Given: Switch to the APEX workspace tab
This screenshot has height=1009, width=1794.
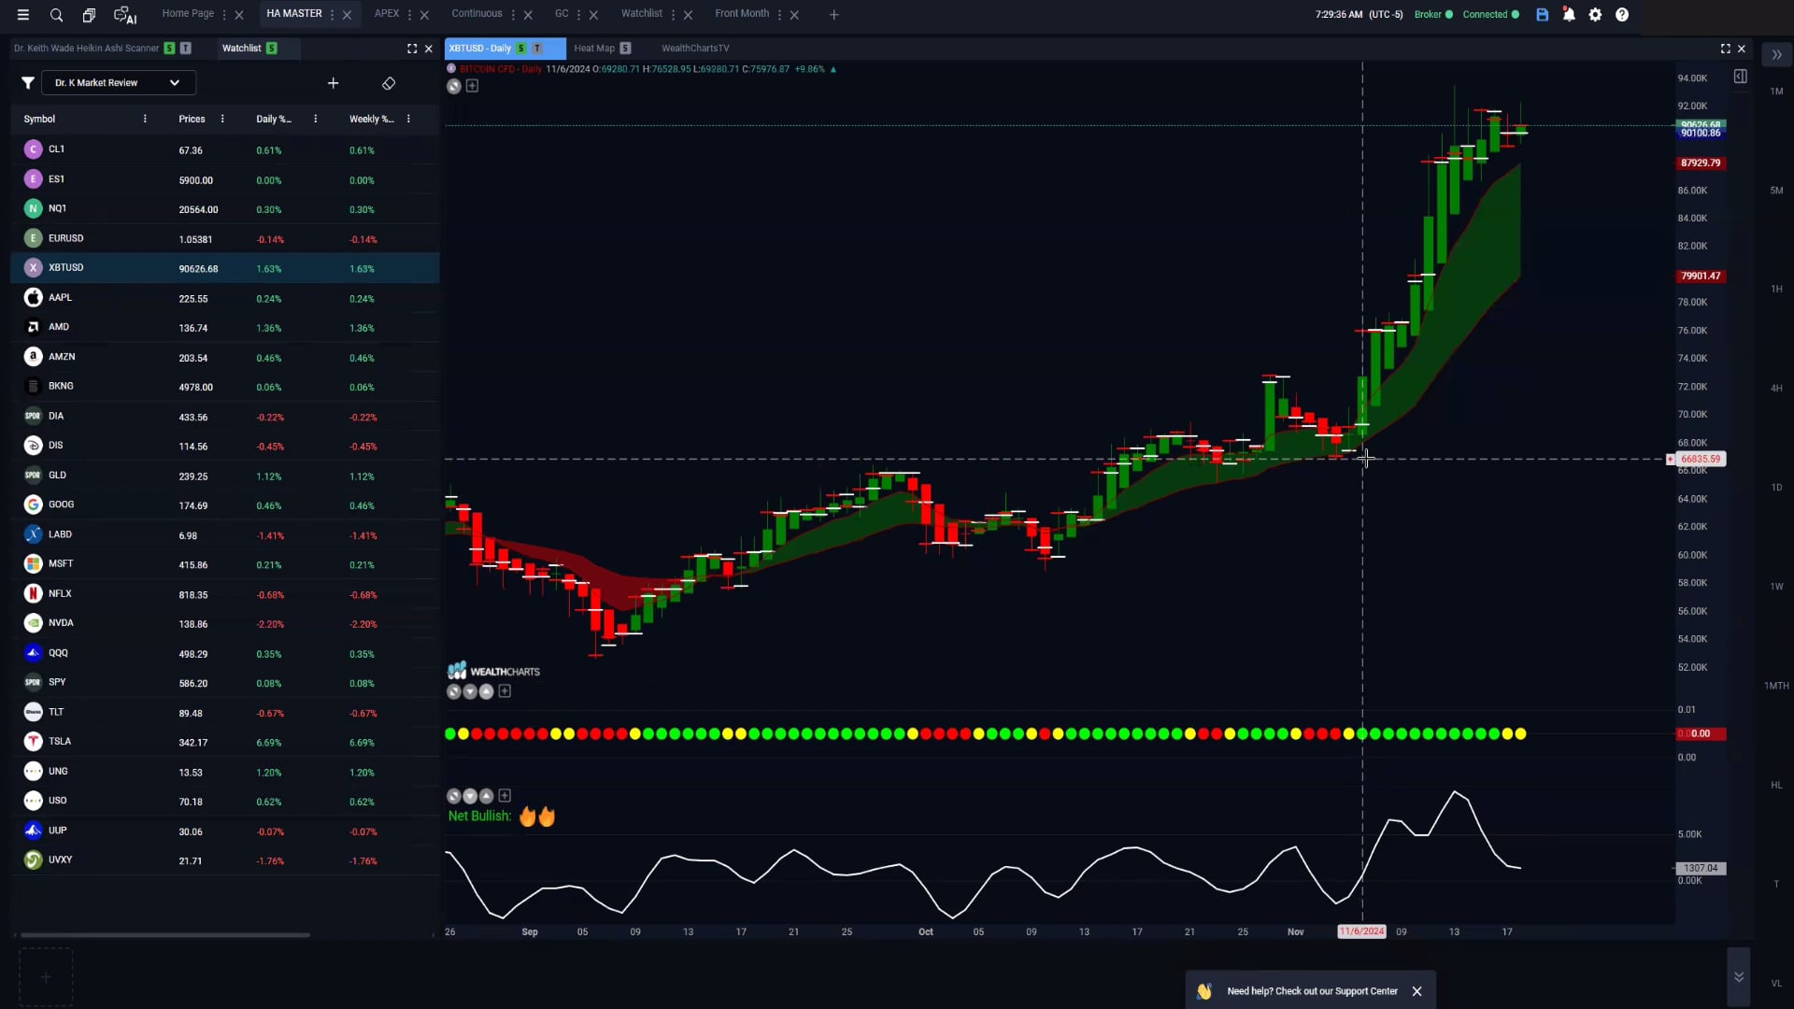Looking at the screenshot, I should 387,14.
